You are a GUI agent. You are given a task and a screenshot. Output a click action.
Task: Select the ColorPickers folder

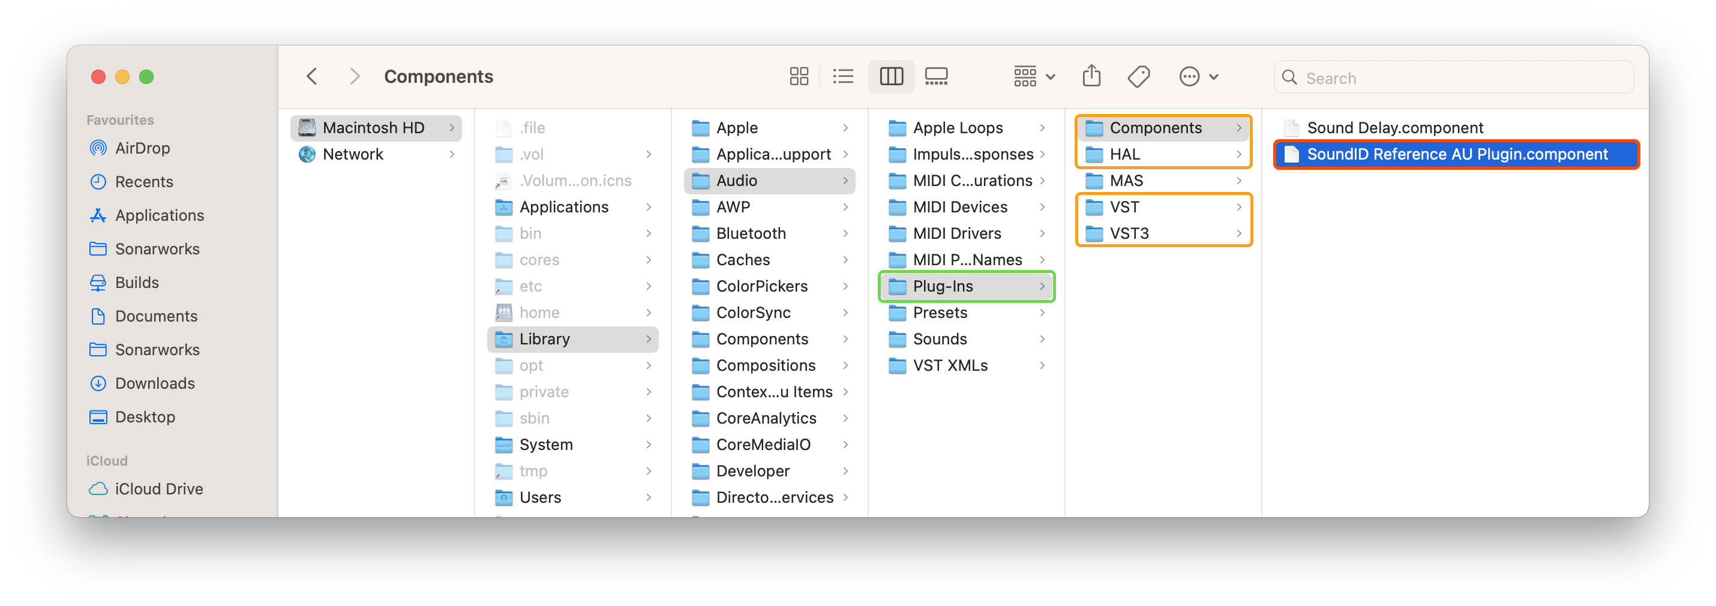[x=769, y=286]
